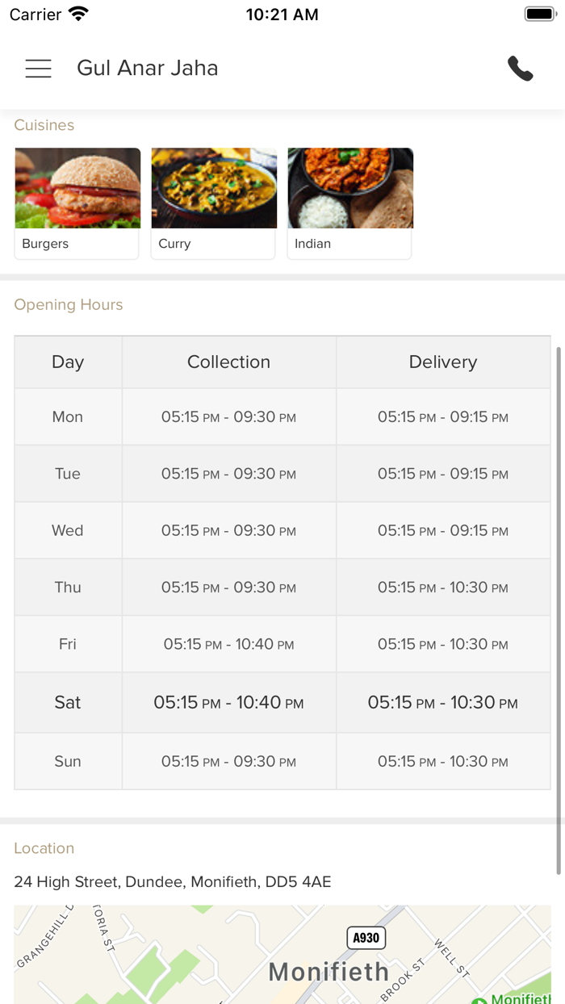This screenshot has width=565, height=1004.
Task: Click the battery status icon
Action: click(x=539, y=15)
